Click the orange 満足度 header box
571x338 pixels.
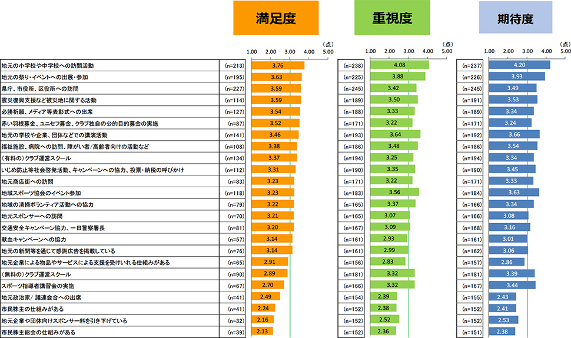coord(275,18)
